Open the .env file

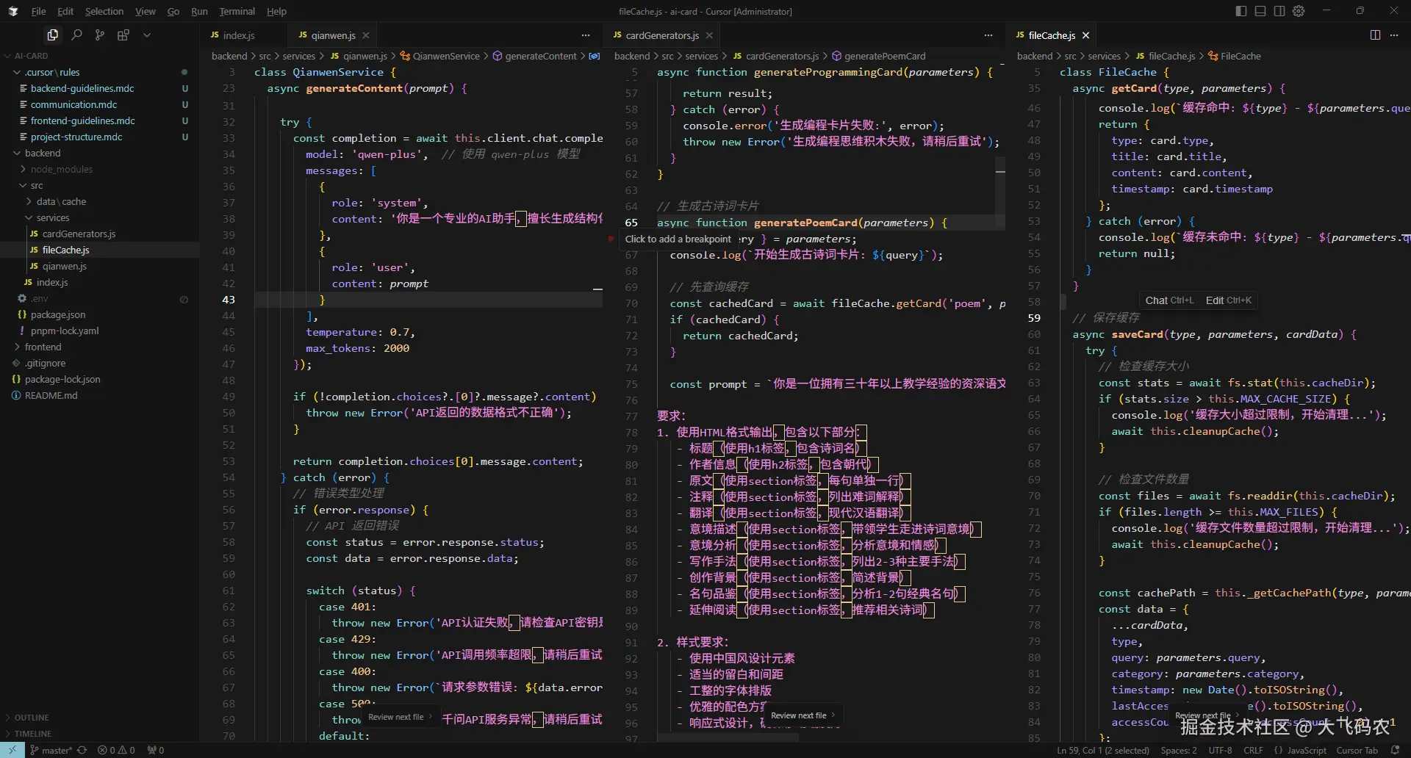40,298
